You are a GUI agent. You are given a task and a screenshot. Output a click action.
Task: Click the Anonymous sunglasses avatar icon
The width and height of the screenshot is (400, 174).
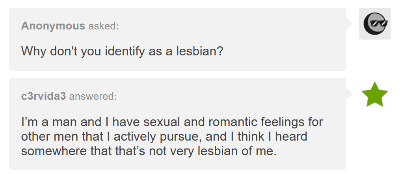pos(374,24)
